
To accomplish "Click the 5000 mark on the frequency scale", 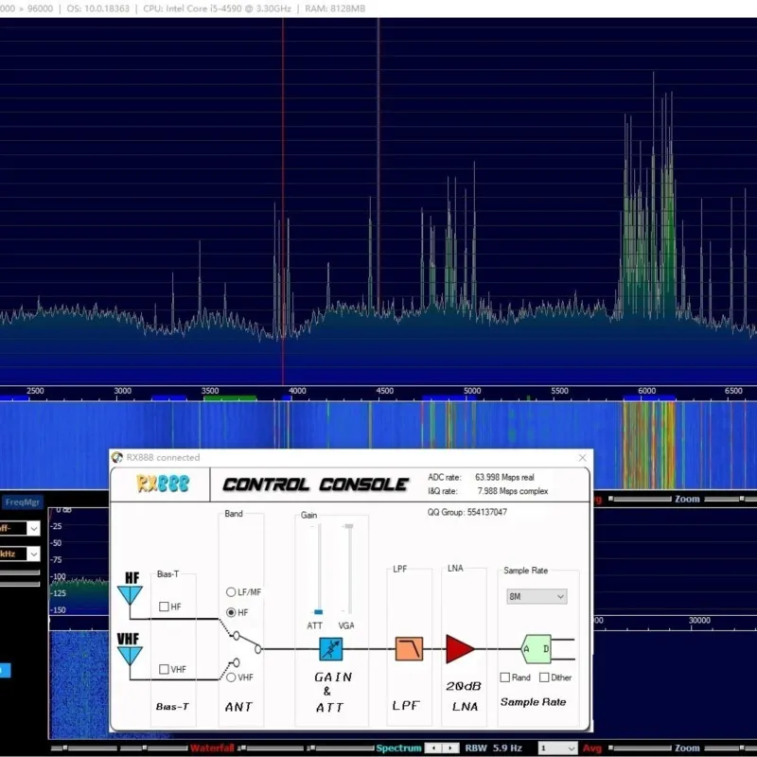I will click(472, 391).
